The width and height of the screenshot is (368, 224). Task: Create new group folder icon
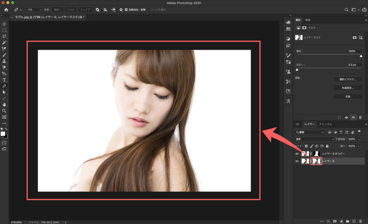[348, 221]
